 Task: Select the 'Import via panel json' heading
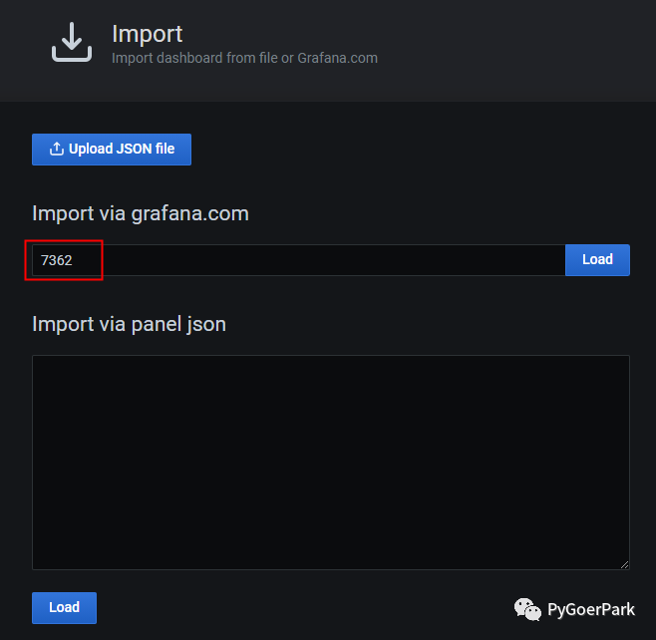pos(129,324)
